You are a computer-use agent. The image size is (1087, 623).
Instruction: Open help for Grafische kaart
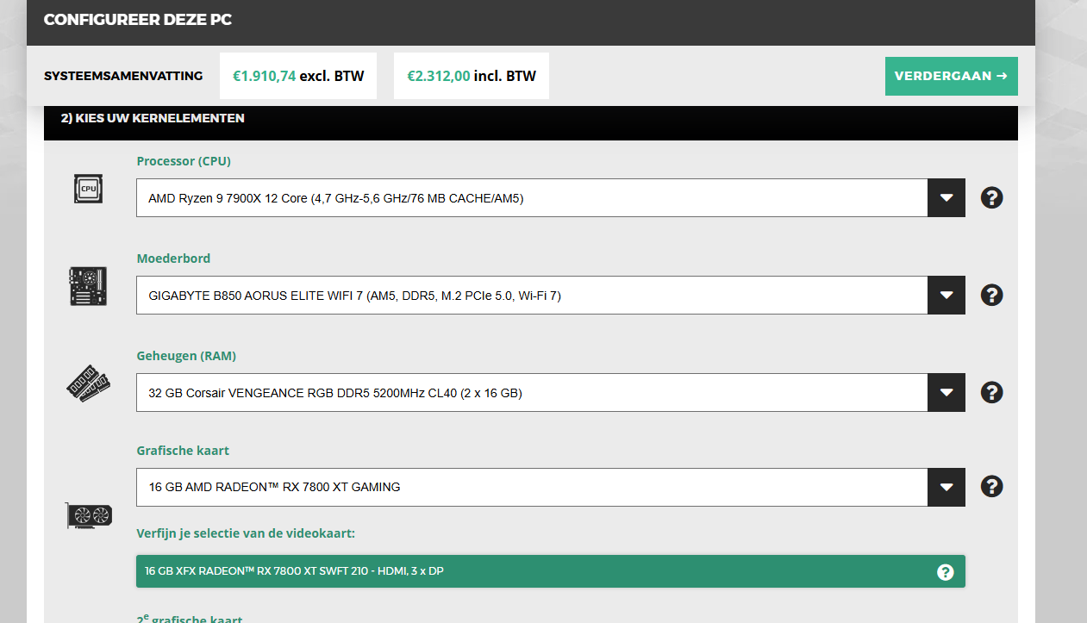coord(992,487)
